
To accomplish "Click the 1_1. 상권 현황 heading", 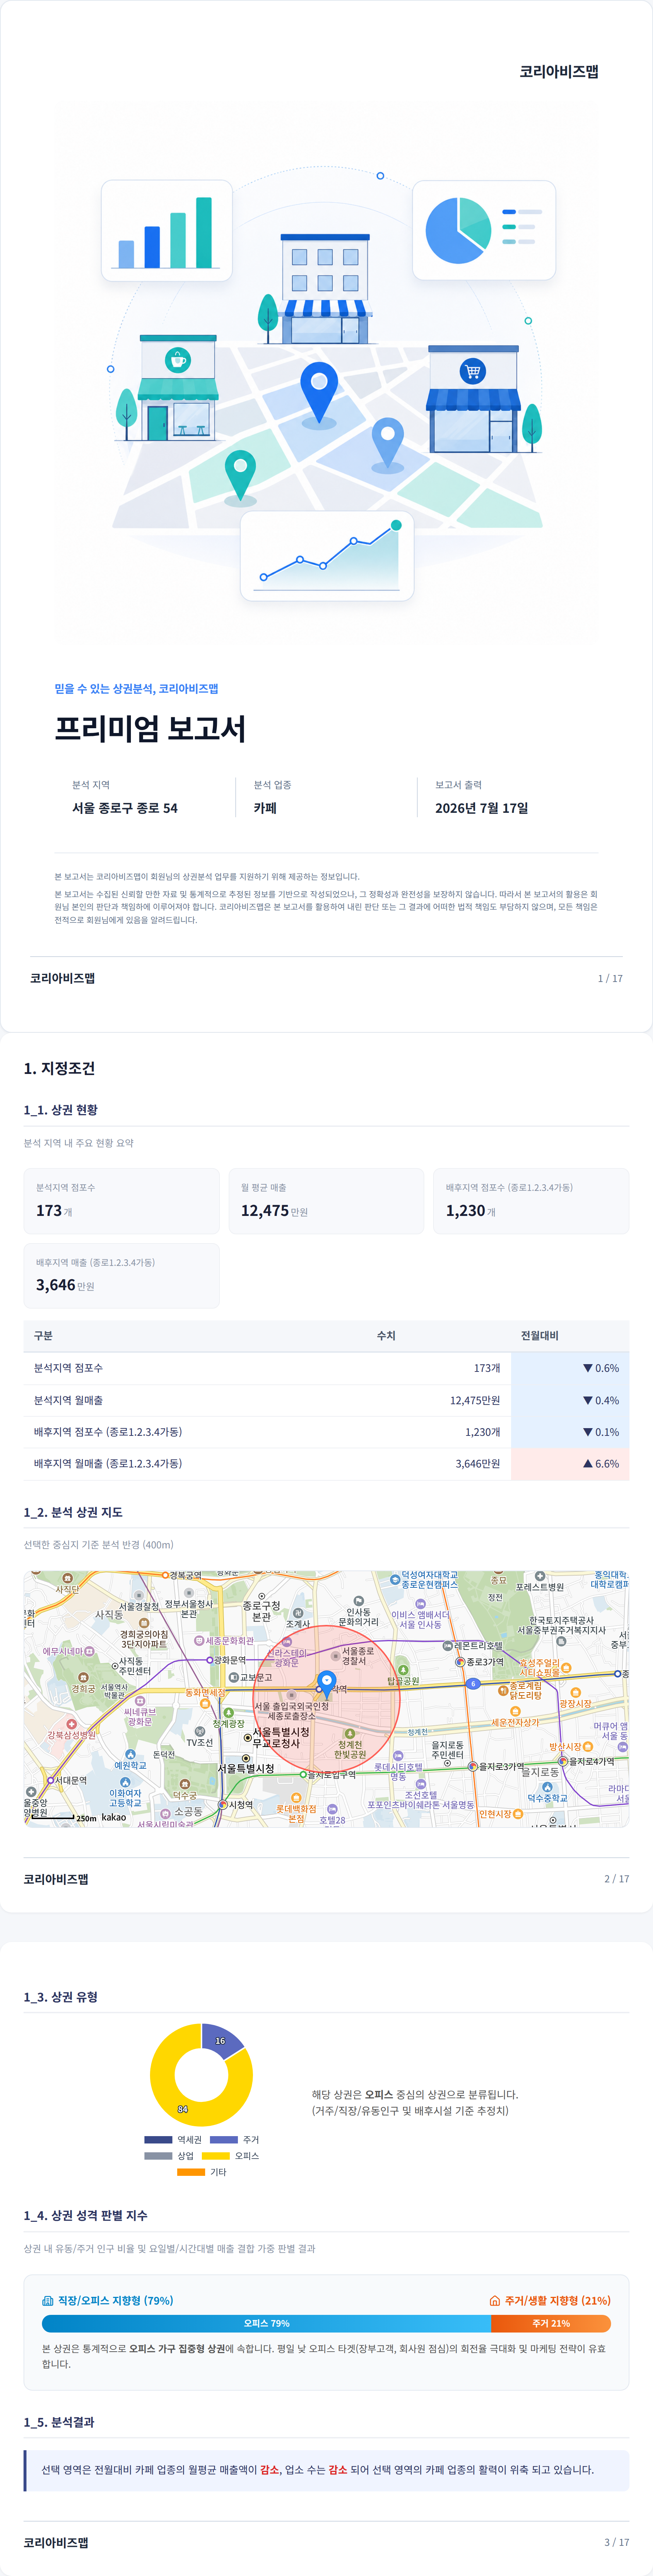I will point(61,1110).
